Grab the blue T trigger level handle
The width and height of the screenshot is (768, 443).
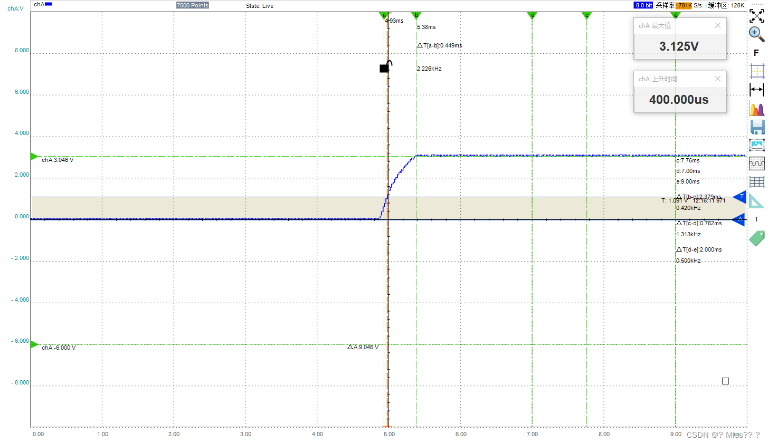click(740, 197)
